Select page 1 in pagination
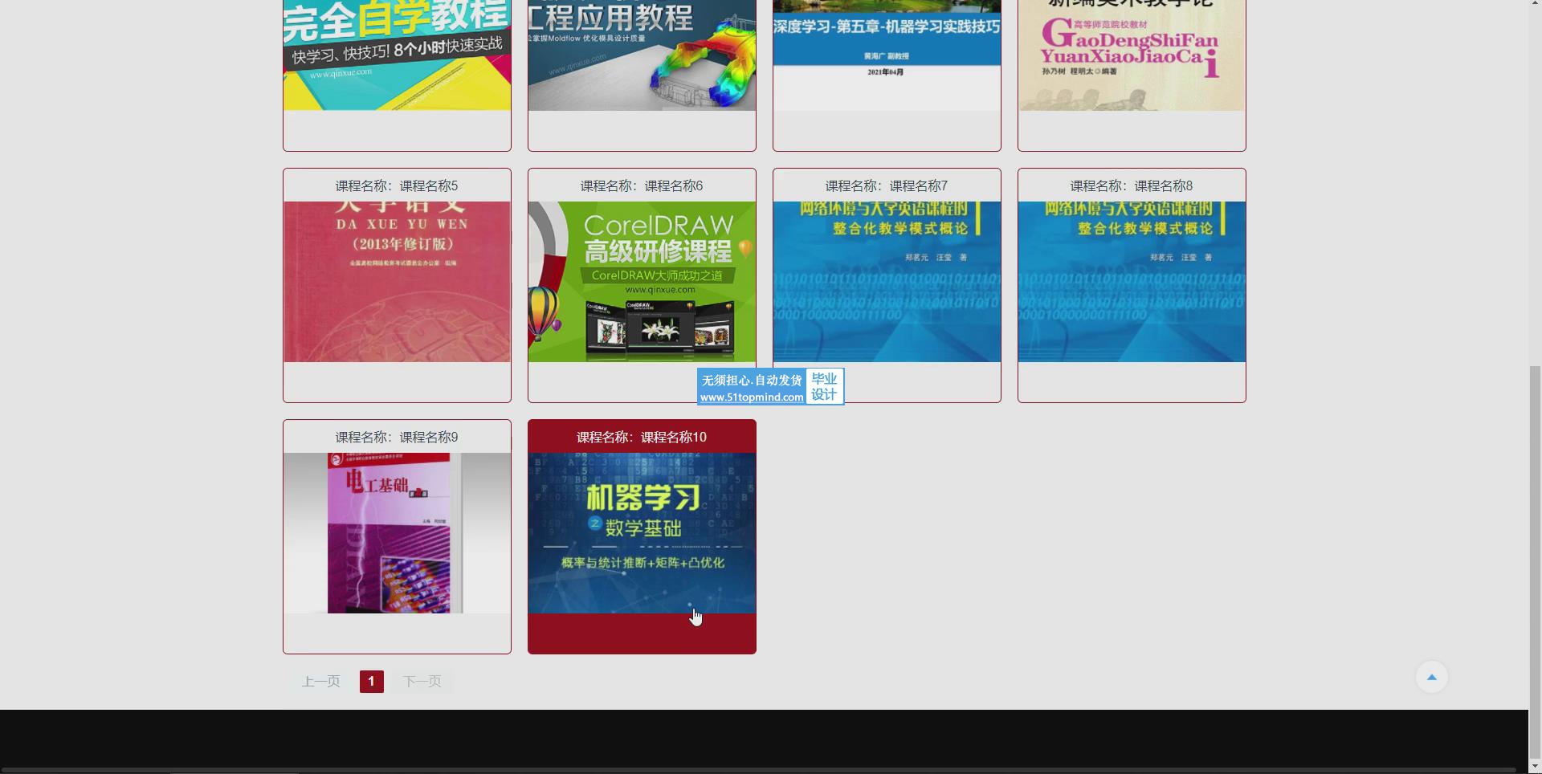 pos(371,682)
